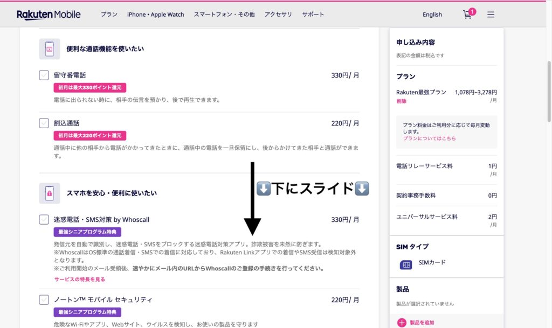Click the 初月は最大220ポイント還元 badge
Viewport: 552px width, 328px height.
click(90, 135)
